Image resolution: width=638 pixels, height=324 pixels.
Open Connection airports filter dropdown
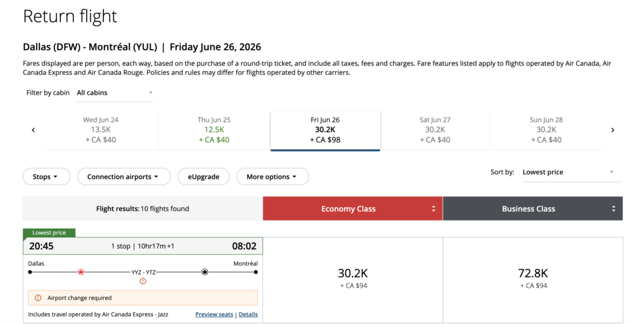(x=123, y=177)
